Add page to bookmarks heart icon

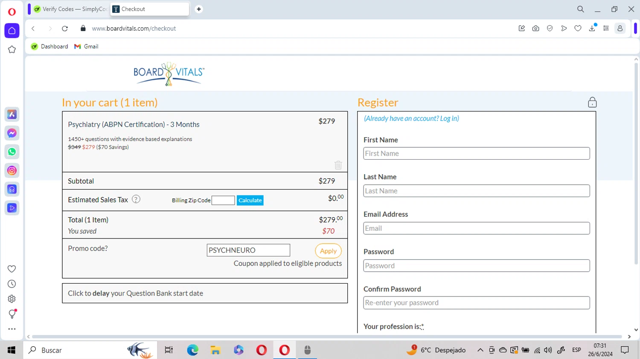point(578,29)
